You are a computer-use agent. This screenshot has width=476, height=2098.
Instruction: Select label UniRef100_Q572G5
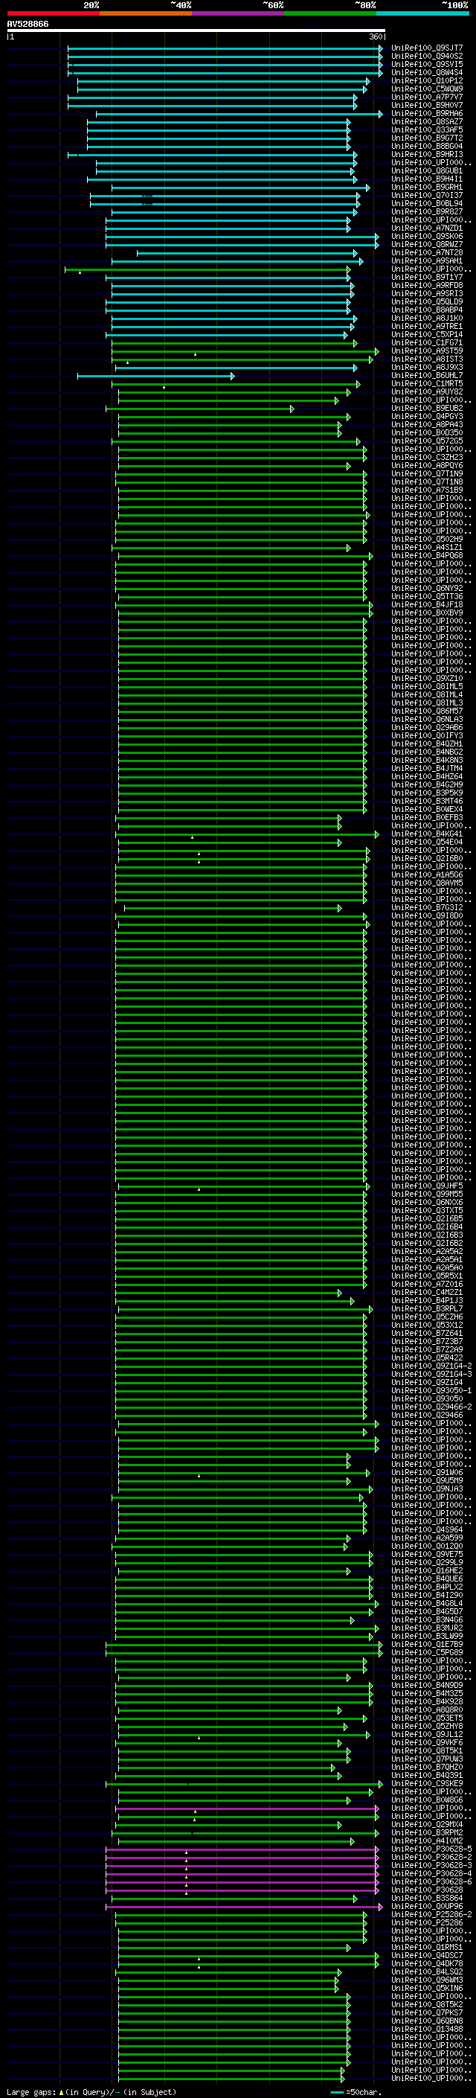427,441
